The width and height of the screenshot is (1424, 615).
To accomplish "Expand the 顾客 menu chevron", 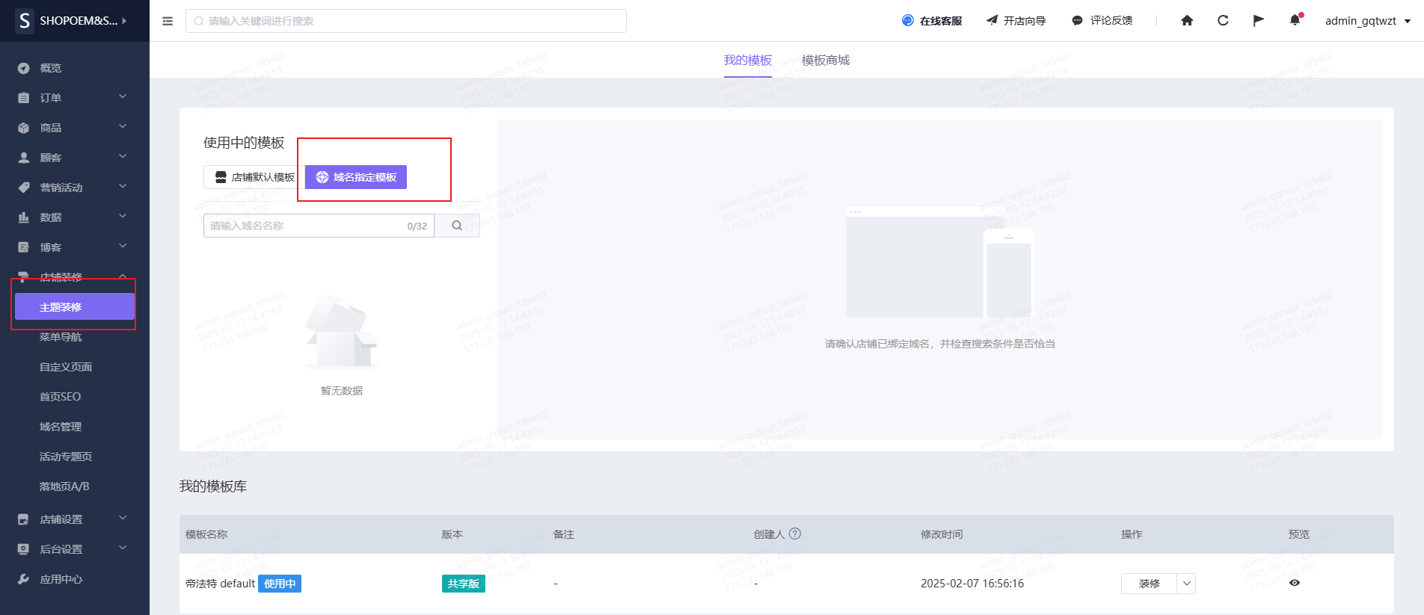I will (x=123, y=157).
